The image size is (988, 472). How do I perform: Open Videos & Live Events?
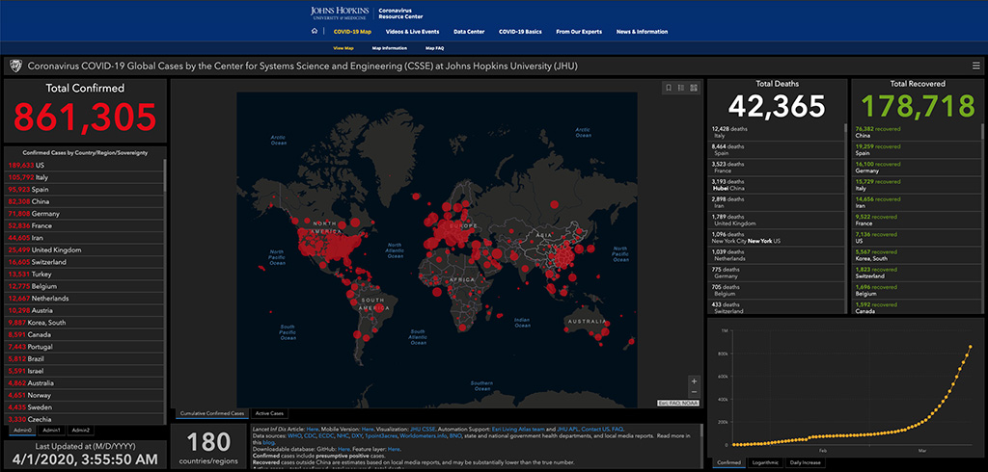coord(412,32)
